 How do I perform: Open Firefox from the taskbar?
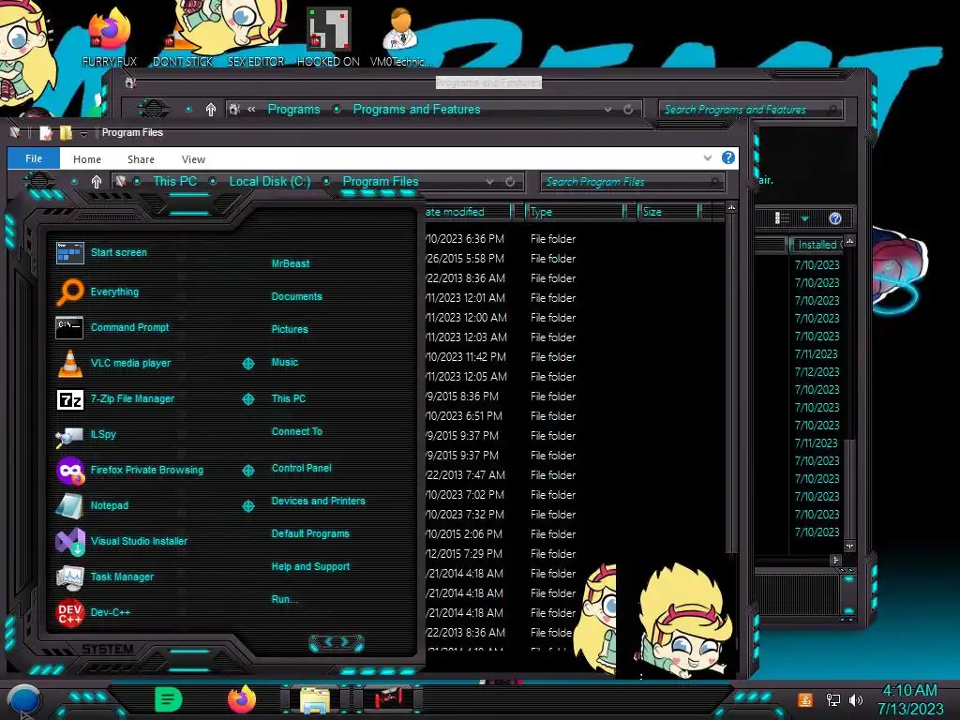coord(242,699)
